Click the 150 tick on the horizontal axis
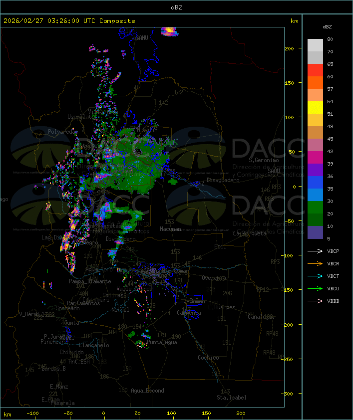Screen dimensions: 353x420 point(206,414)
